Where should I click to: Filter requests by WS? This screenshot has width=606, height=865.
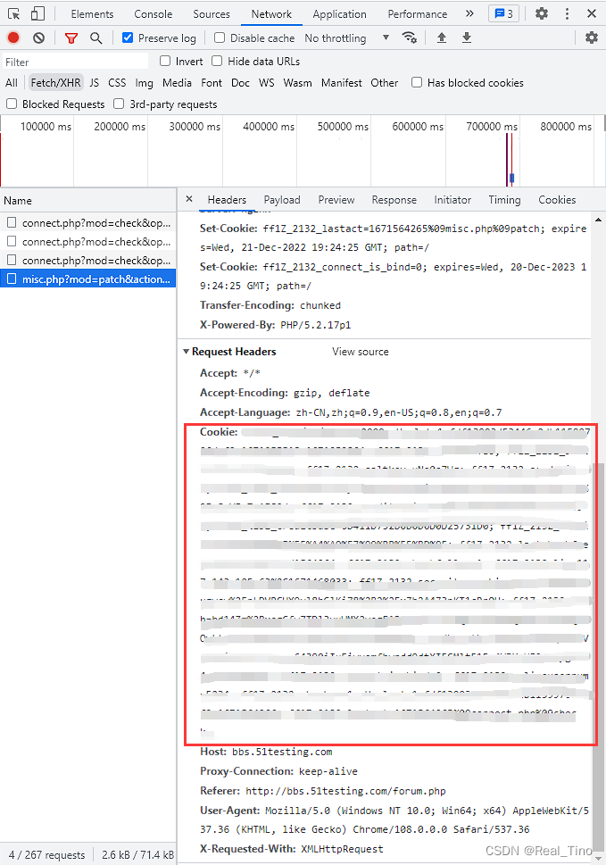266,83
